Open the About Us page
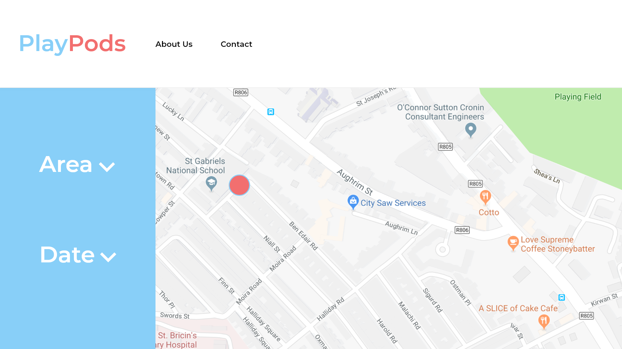This screenshot has height=349, width=622. 174,44
